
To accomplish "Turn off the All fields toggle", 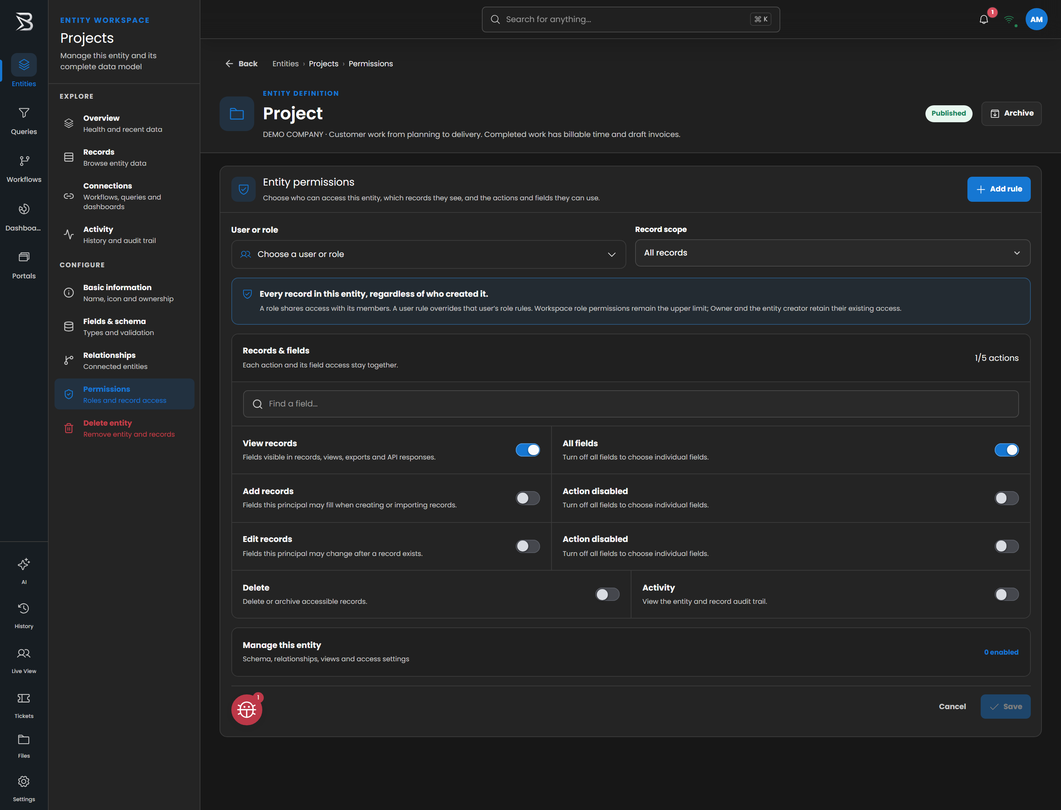I will click(1006, 450).
